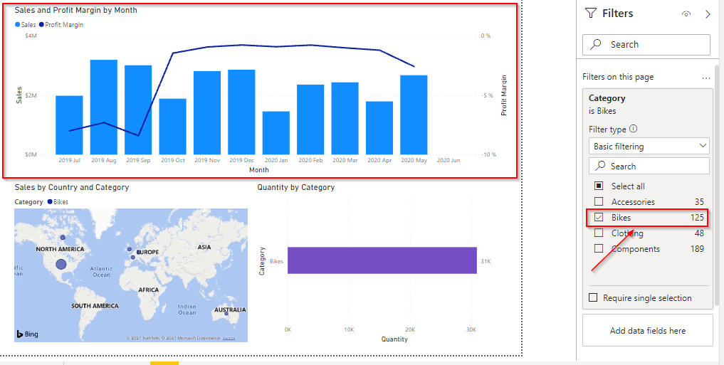
Task: Toggle the Select all checkbox
Action: pos(599,186)
